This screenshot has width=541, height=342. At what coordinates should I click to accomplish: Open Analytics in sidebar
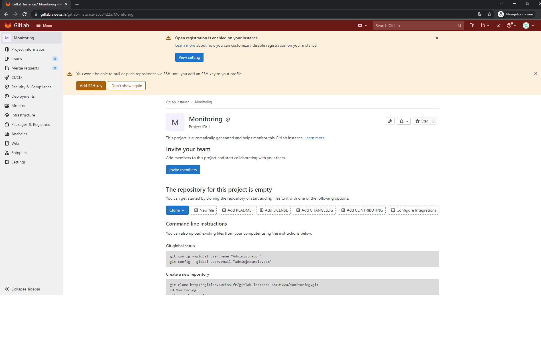tap(31, 134)
